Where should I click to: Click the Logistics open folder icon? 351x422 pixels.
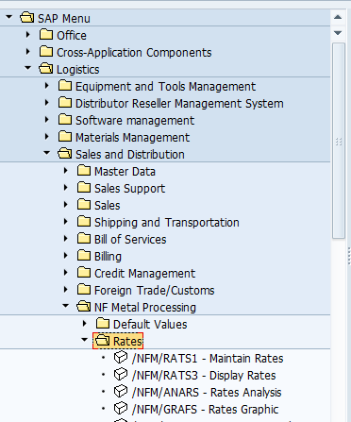pos(46,69)
